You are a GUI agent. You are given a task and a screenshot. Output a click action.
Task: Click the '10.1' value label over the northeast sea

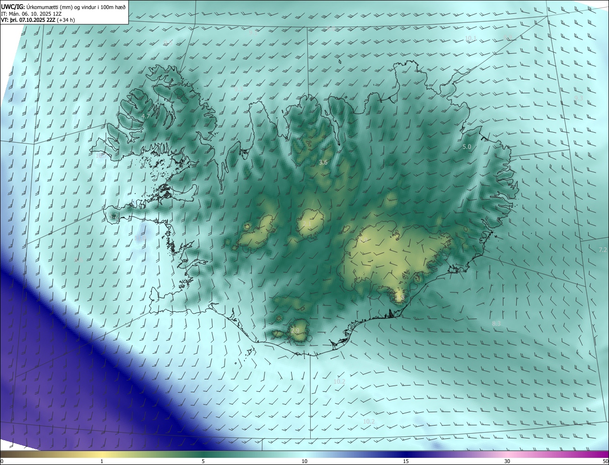pos(471,38)
